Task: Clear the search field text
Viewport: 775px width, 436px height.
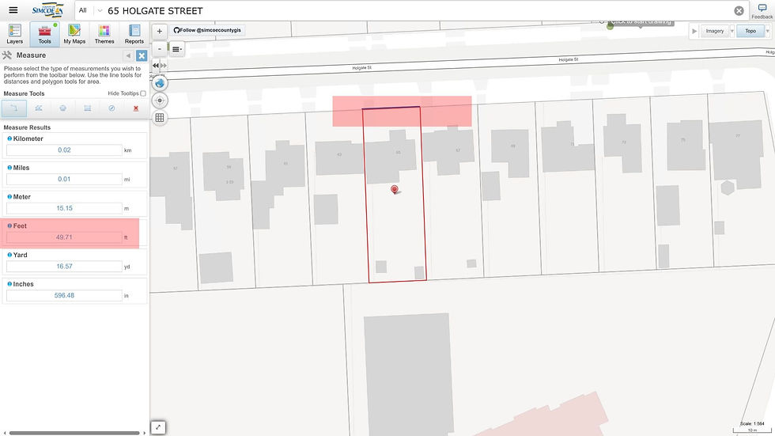Action: coord(739,11)
